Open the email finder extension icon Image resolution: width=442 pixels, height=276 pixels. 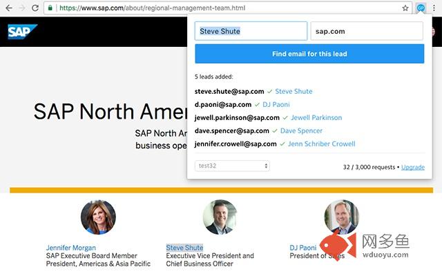coord(421,8)
